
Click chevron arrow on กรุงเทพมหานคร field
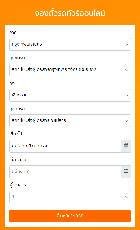(127, 44)
